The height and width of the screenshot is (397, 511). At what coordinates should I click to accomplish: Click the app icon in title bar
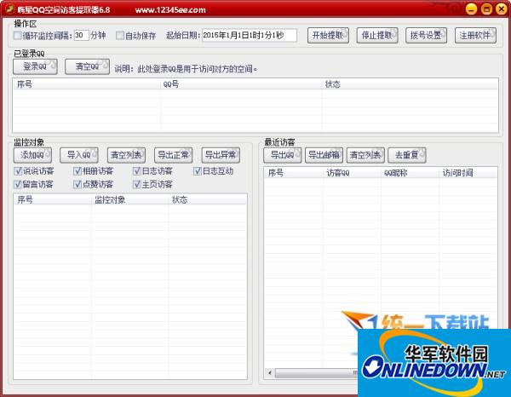coord(9,9)
